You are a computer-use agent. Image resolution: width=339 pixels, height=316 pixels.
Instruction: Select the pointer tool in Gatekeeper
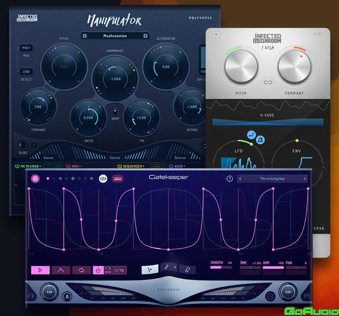click(x=150, y=269)
